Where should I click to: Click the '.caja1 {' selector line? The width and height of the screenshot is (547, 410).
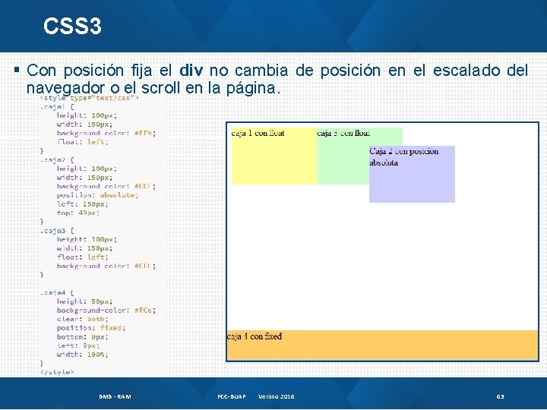pos(57,107)
